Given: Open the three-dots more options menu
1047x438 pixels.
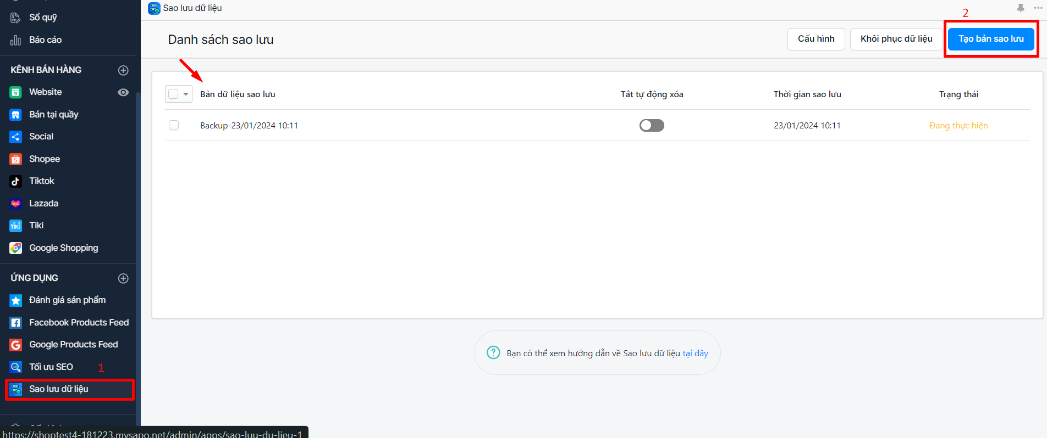Looking at the screenshot, I should [1038, 8].
